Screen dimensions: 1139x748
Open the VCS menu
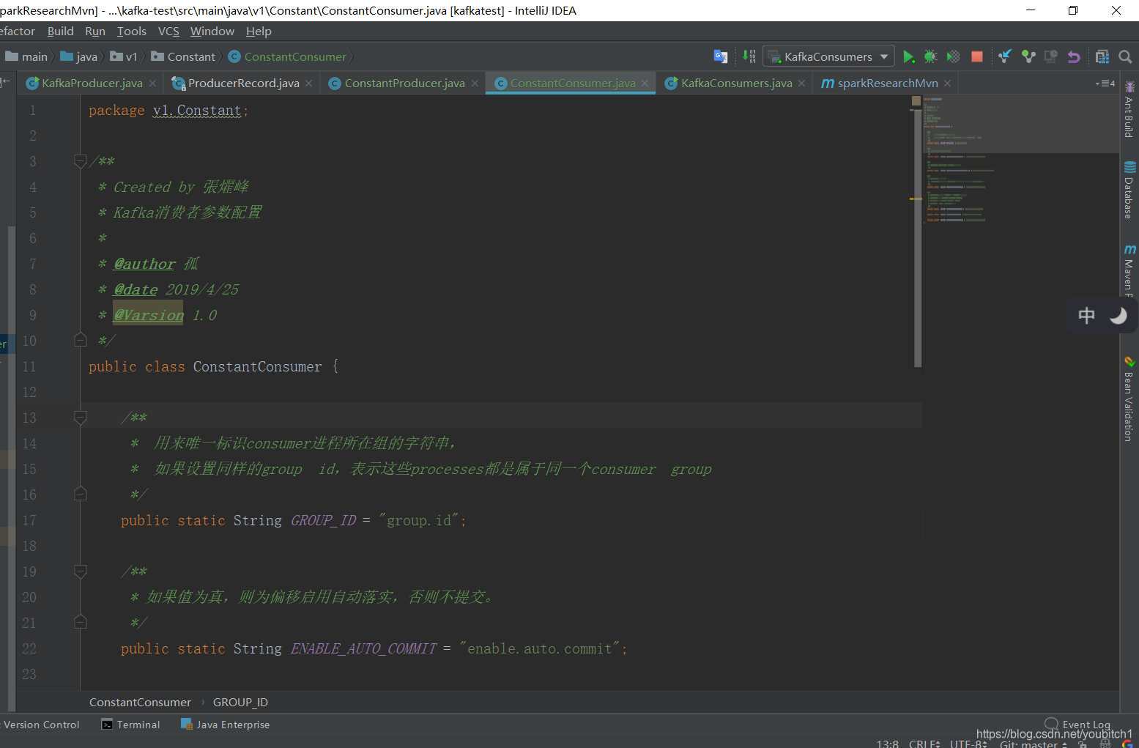pyautogui.click(x=168, y=31)
